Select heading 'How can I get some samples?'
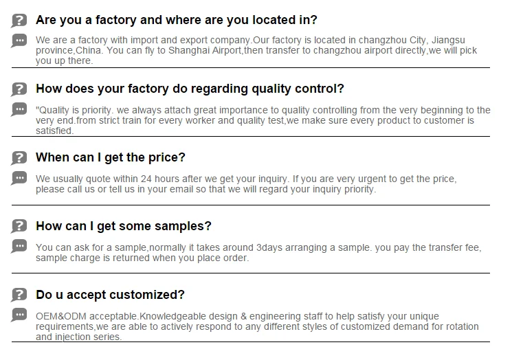The width and height of the screenshot is (512, 347). (x=124, y=226)
